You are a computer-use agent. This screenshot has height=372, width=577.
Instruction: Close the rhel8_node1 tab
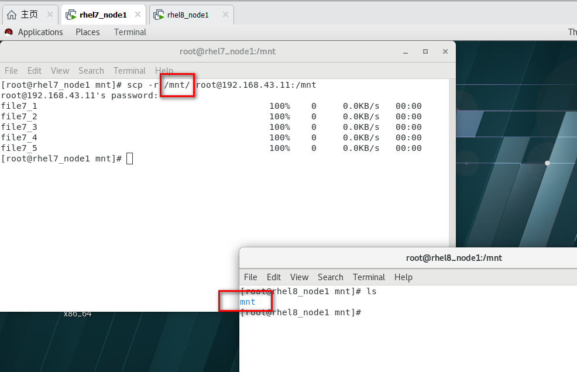225,15
